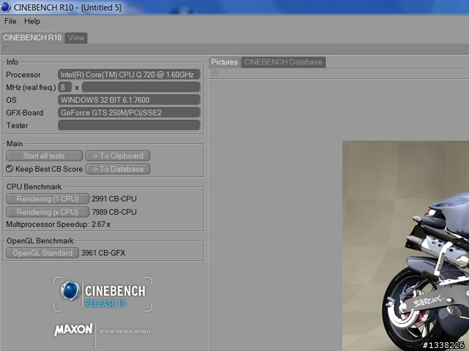
Task: Select the Pictures tab
Action: pos(224,62)
